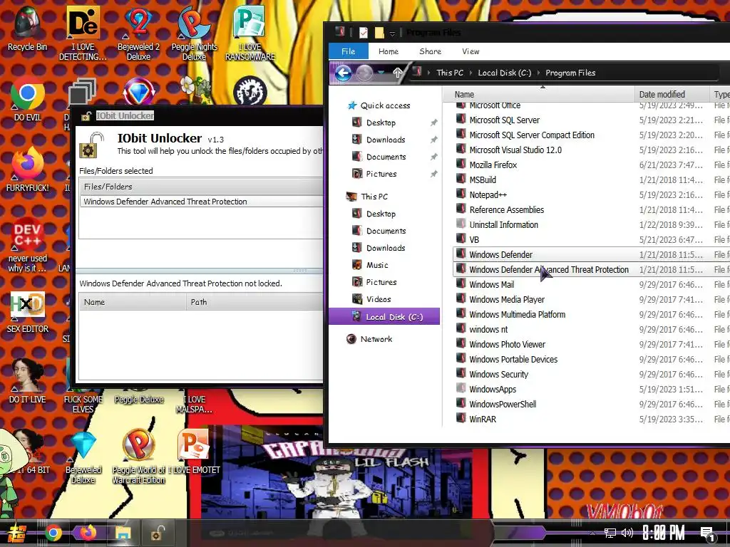Sort files by Date modified column header
This screenshot has height=547, width=730.
click(x=672, y=95)
